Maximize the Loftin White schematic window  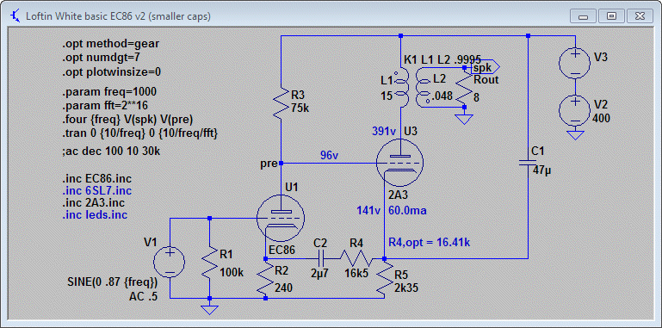611,16
